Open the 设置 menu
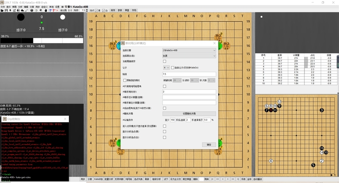The image size is (339, 183). [x=57, y=7]
